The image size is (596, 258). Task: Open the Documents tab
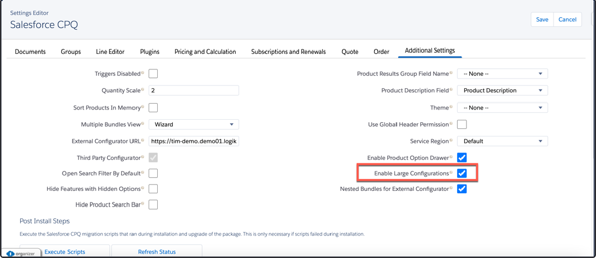click(30, 52)
